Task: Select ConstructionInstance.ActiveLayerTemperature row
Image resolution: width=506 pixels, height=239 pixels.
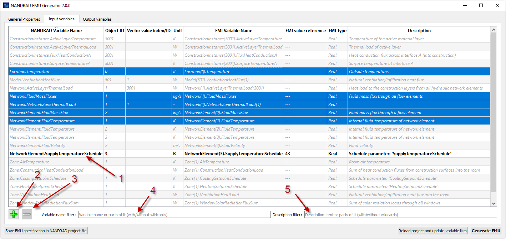Action: [x=249, y=39]
